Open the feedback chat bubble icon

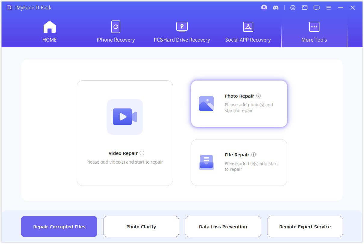tap(316, 8)
